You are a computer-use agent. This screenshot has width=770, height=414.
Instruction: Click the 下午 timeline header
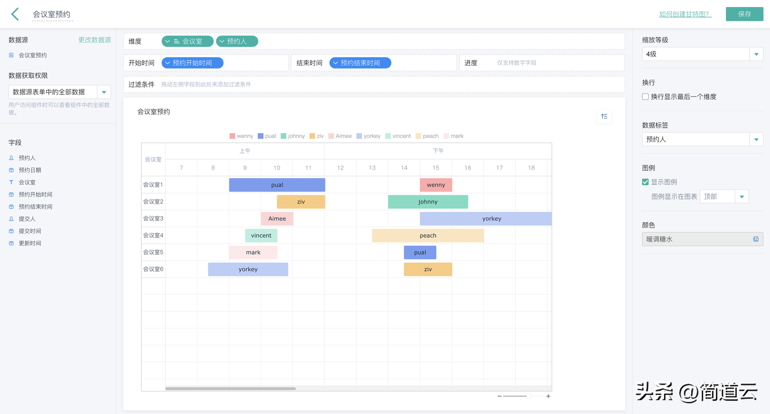[x=438, y=151]
